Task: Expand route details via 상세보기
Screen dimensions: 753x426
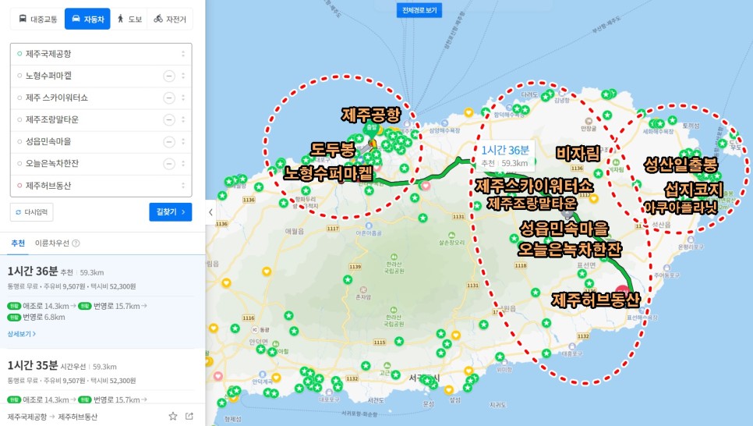Action: tap(21, 334)
